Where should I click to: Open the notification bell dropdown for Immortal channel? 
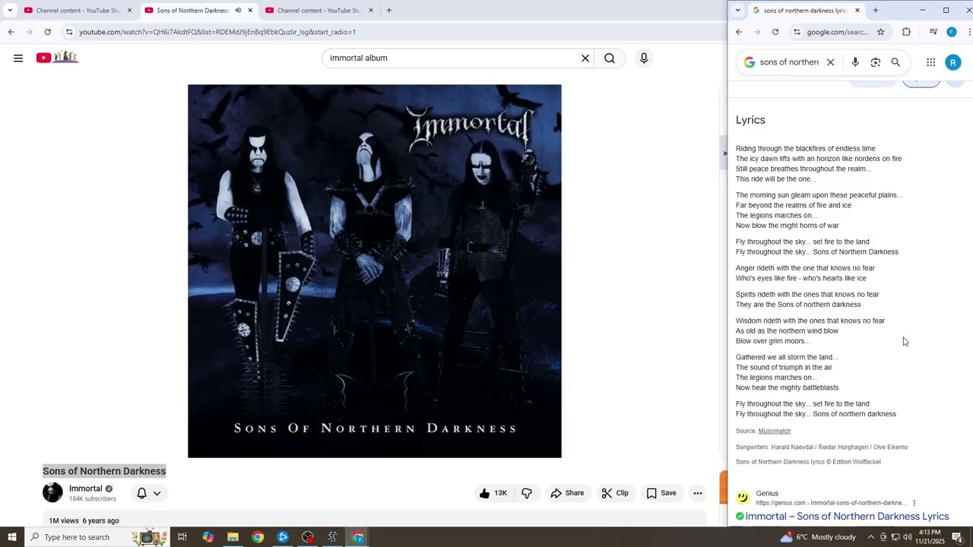coord(149,493)
